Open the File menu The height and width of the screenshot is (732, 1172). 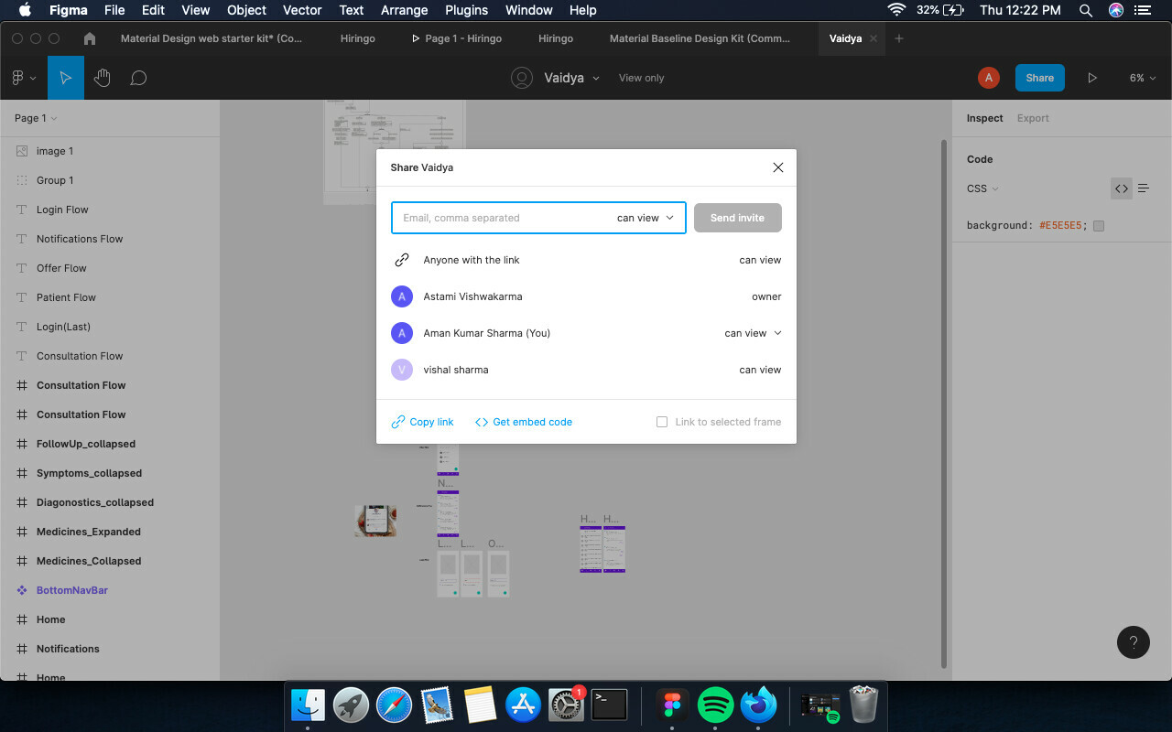(x=114, y=10)
